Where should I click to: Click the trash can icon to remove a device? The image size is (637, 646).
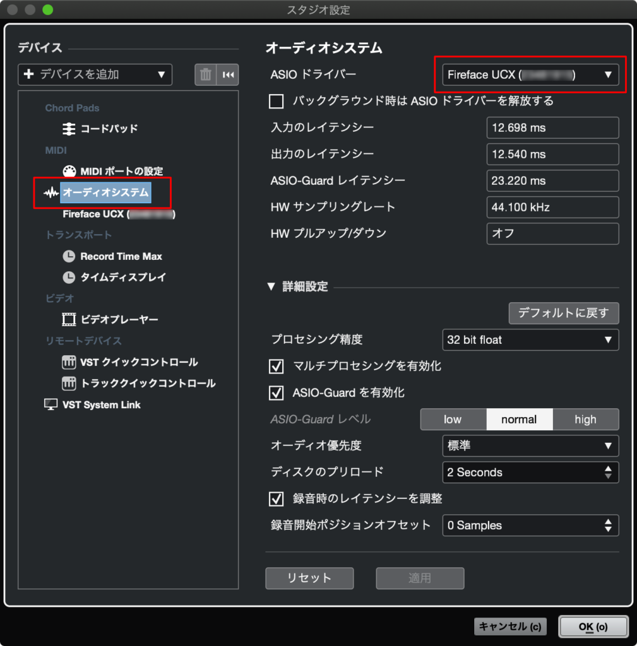point(205,74)
